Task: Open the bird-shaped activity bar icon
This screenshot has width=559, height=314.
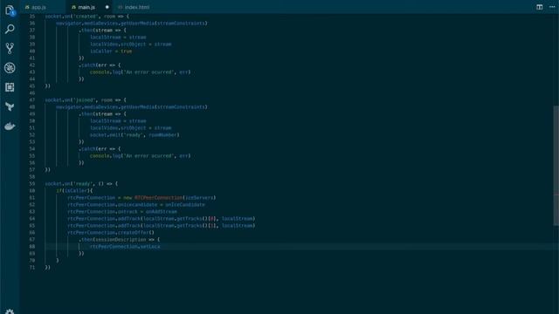Action: click(x=10, y=106)
